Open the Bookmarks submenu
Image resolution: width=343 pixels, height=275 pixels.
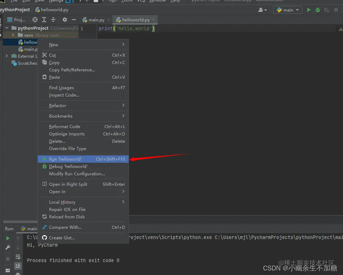(x=83, y=116)
